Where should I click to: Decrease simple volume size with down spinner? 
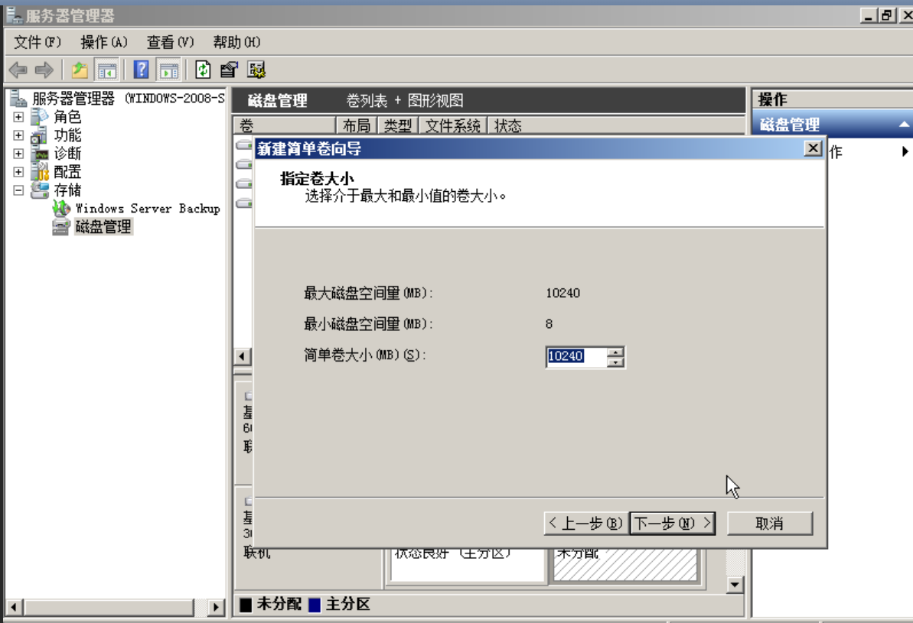(615, 362)
